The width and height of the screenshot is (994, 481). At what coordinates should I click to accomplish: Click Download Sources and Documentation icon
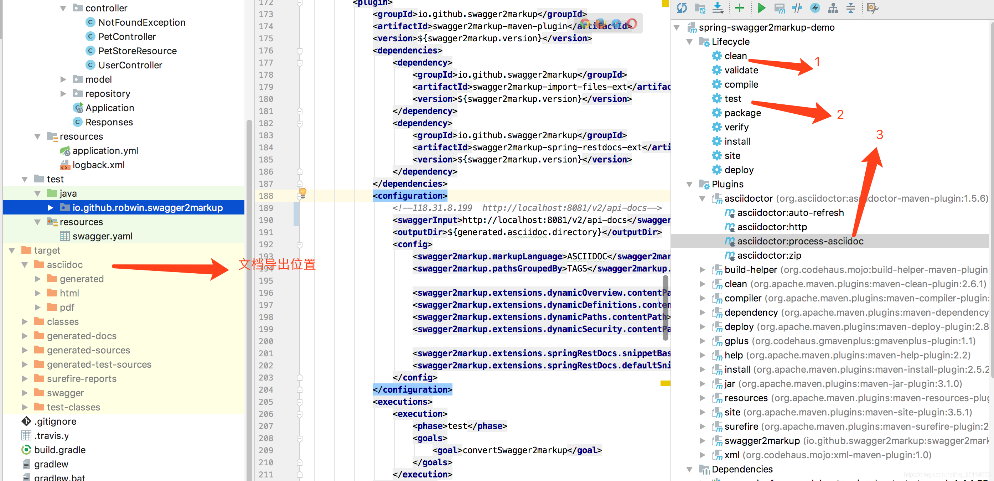pyautogui.click(x=718, y=8)
